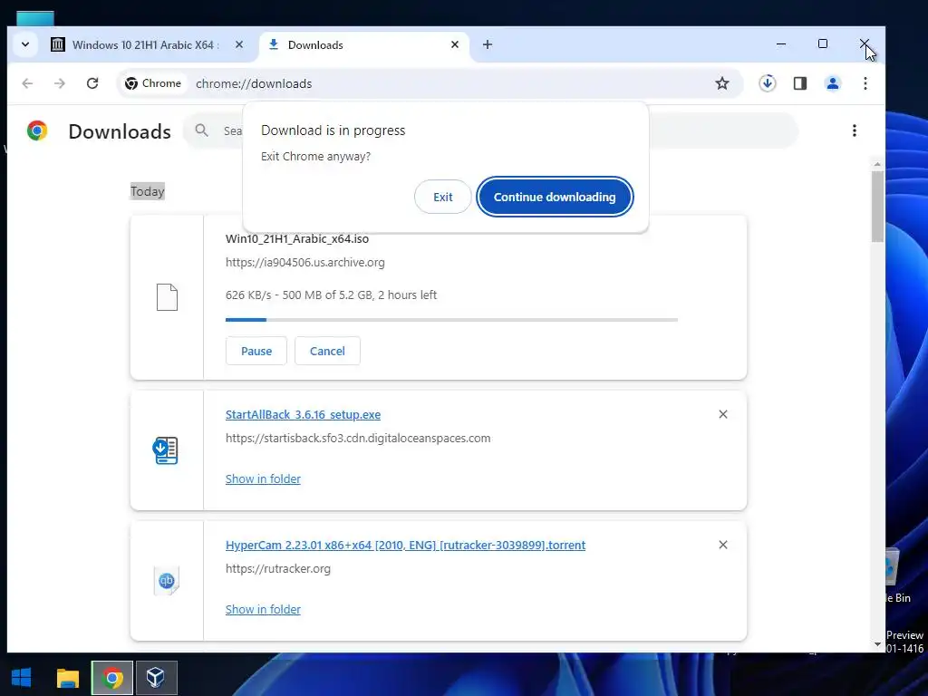Open the downloads bubble in the toolbar
The height and width of the screenshot is (696, 928).
[x=768, y=83]
